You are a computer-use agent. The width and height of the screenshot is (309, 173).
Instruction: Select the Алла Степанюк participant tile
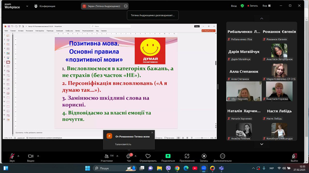point(244,72)
